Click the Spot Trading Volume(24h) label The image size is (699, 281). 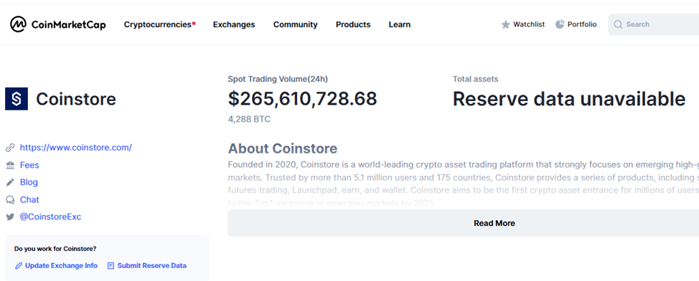[278, 80]
